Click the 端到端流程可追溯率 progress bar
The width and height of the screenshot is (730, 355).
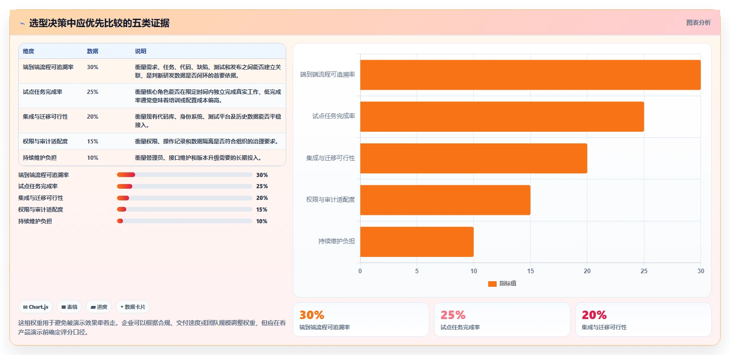[184, 175]
